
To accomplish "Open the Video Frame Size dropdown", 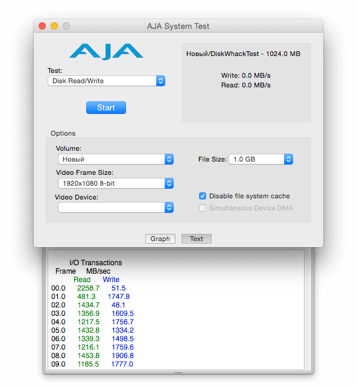I will tap(116, 183).
